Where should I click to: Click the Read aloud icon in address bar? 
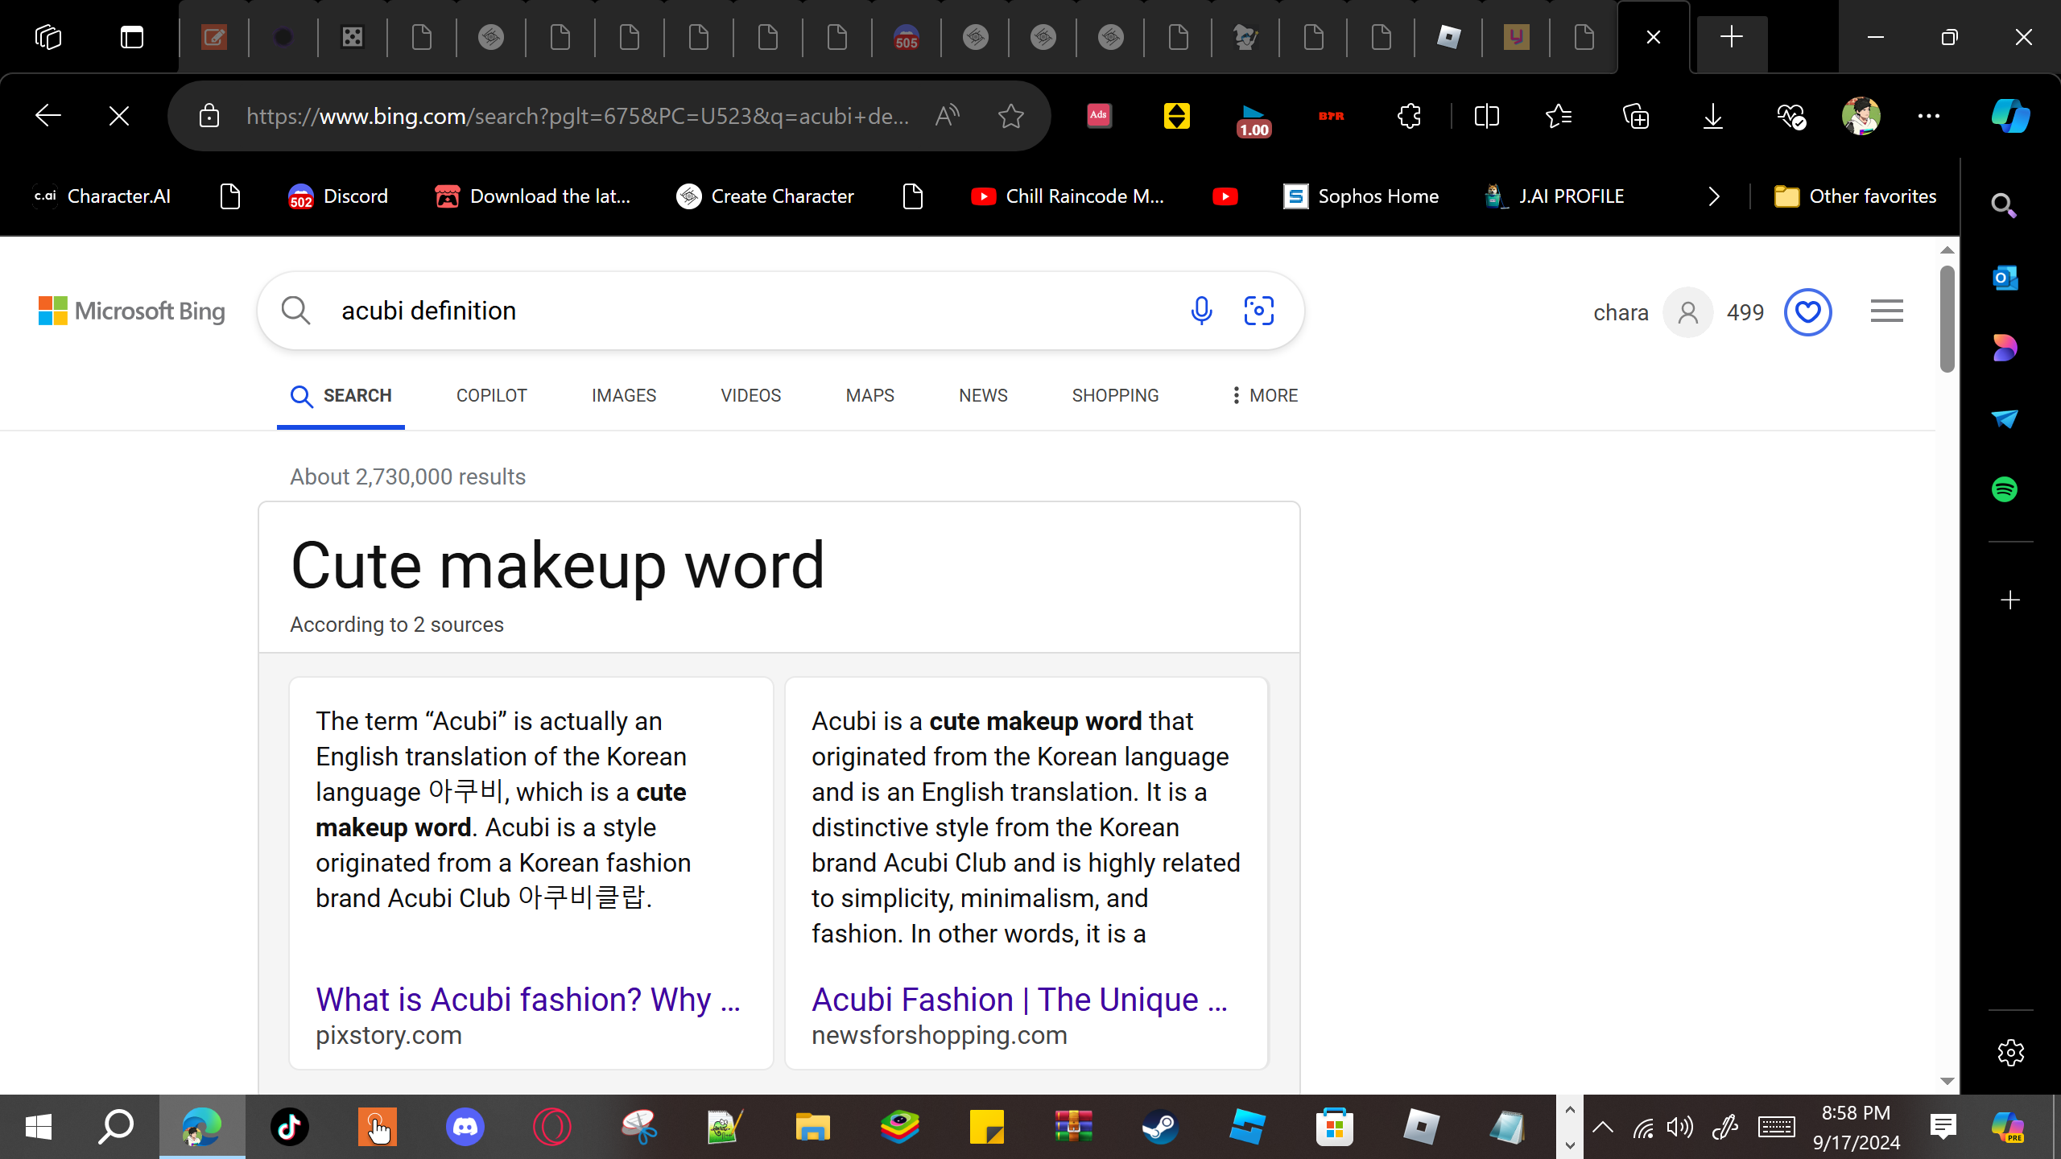coord(948,116)
